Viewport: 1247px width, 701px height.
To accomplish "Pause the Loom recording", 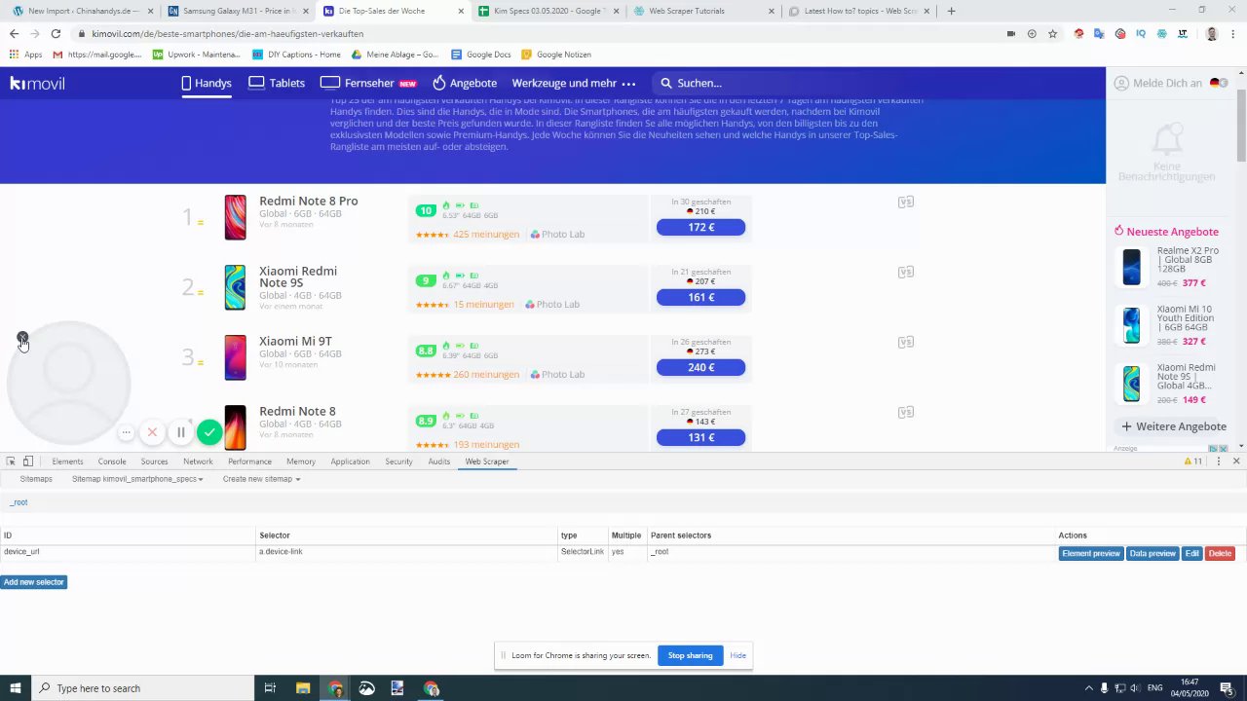I will tap(180, 432).
